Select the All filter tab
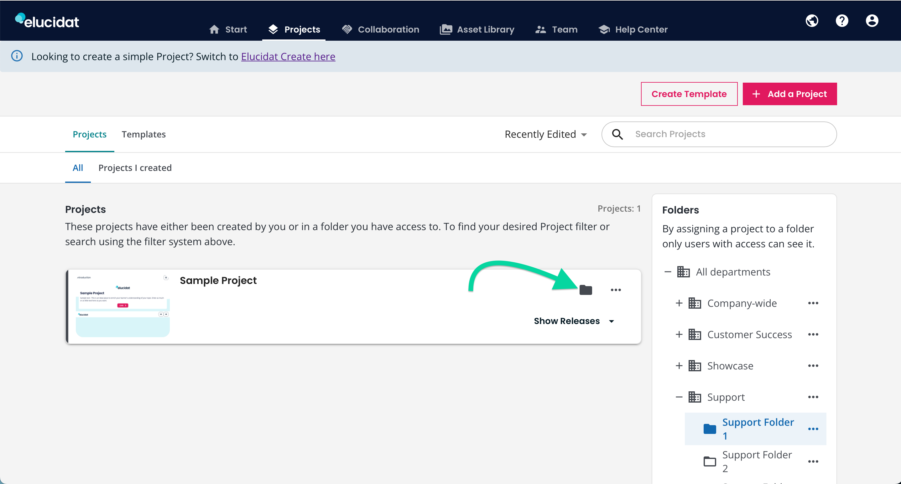Screen dimensions: 901x484 tap(78, 168)
